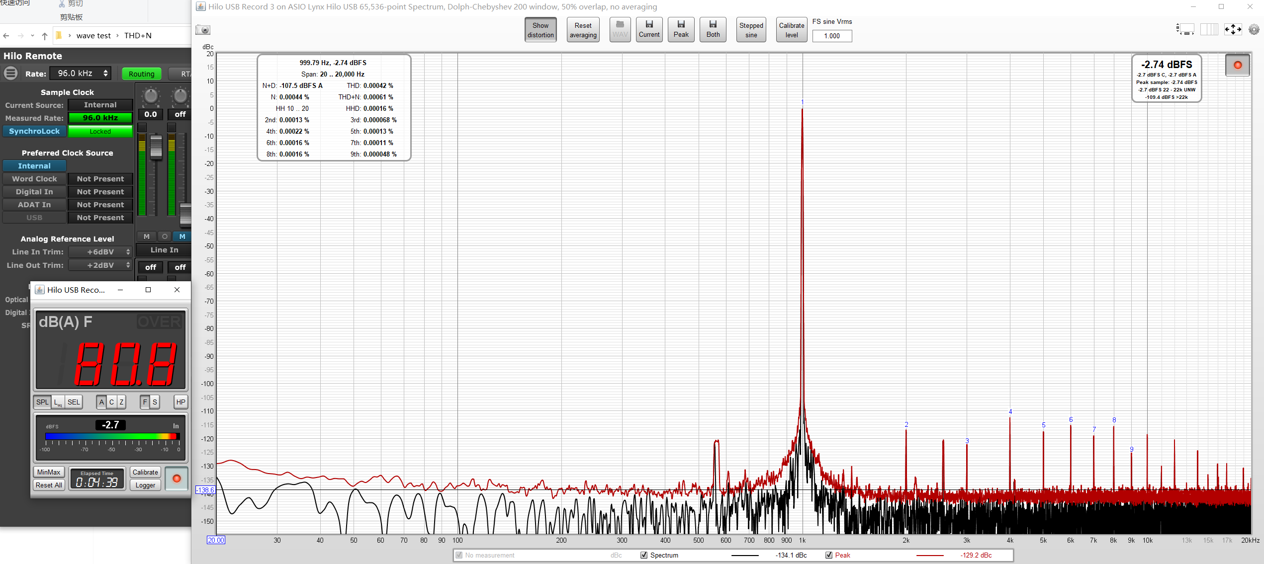1264x564 pixels.
Task: Toggle the Show distortion button
Action: [x=541, y=30]
